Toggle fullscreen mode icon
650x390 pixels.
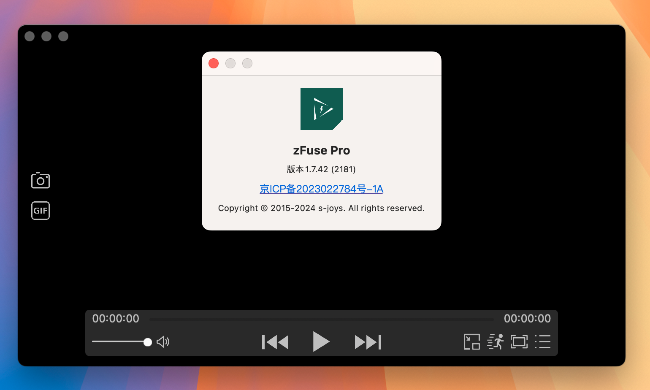coord(519,342)
